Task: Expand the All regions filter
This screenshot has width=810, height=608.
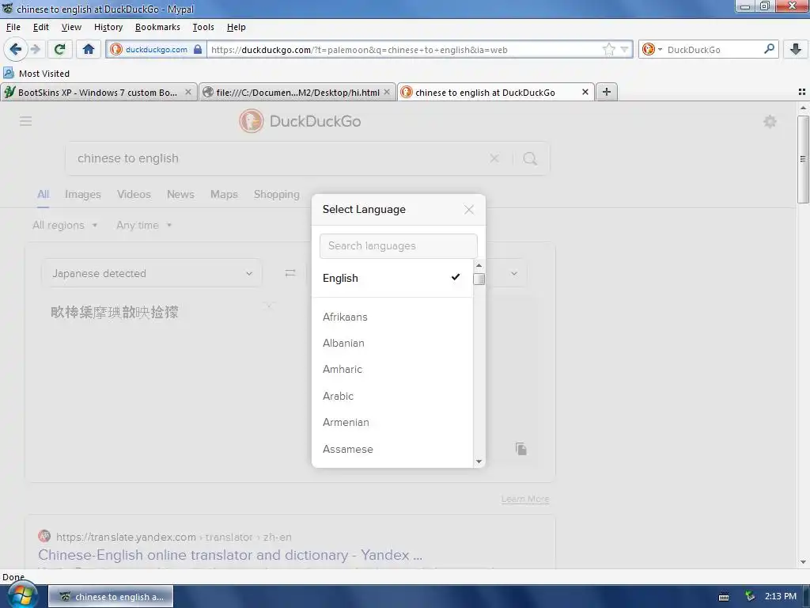Action: (65, 225)
